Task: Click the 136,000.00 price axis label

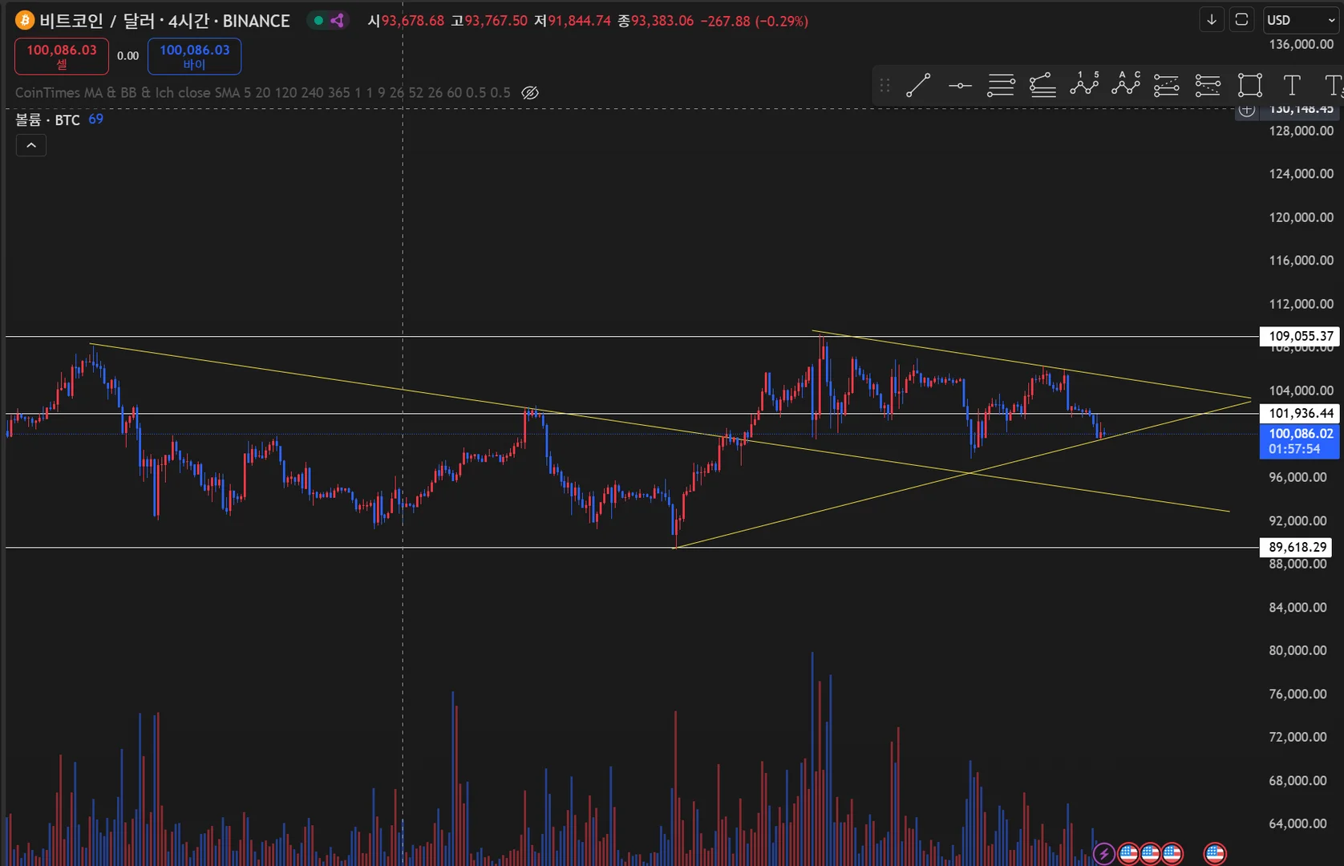Action: [x=1301, y=44]
